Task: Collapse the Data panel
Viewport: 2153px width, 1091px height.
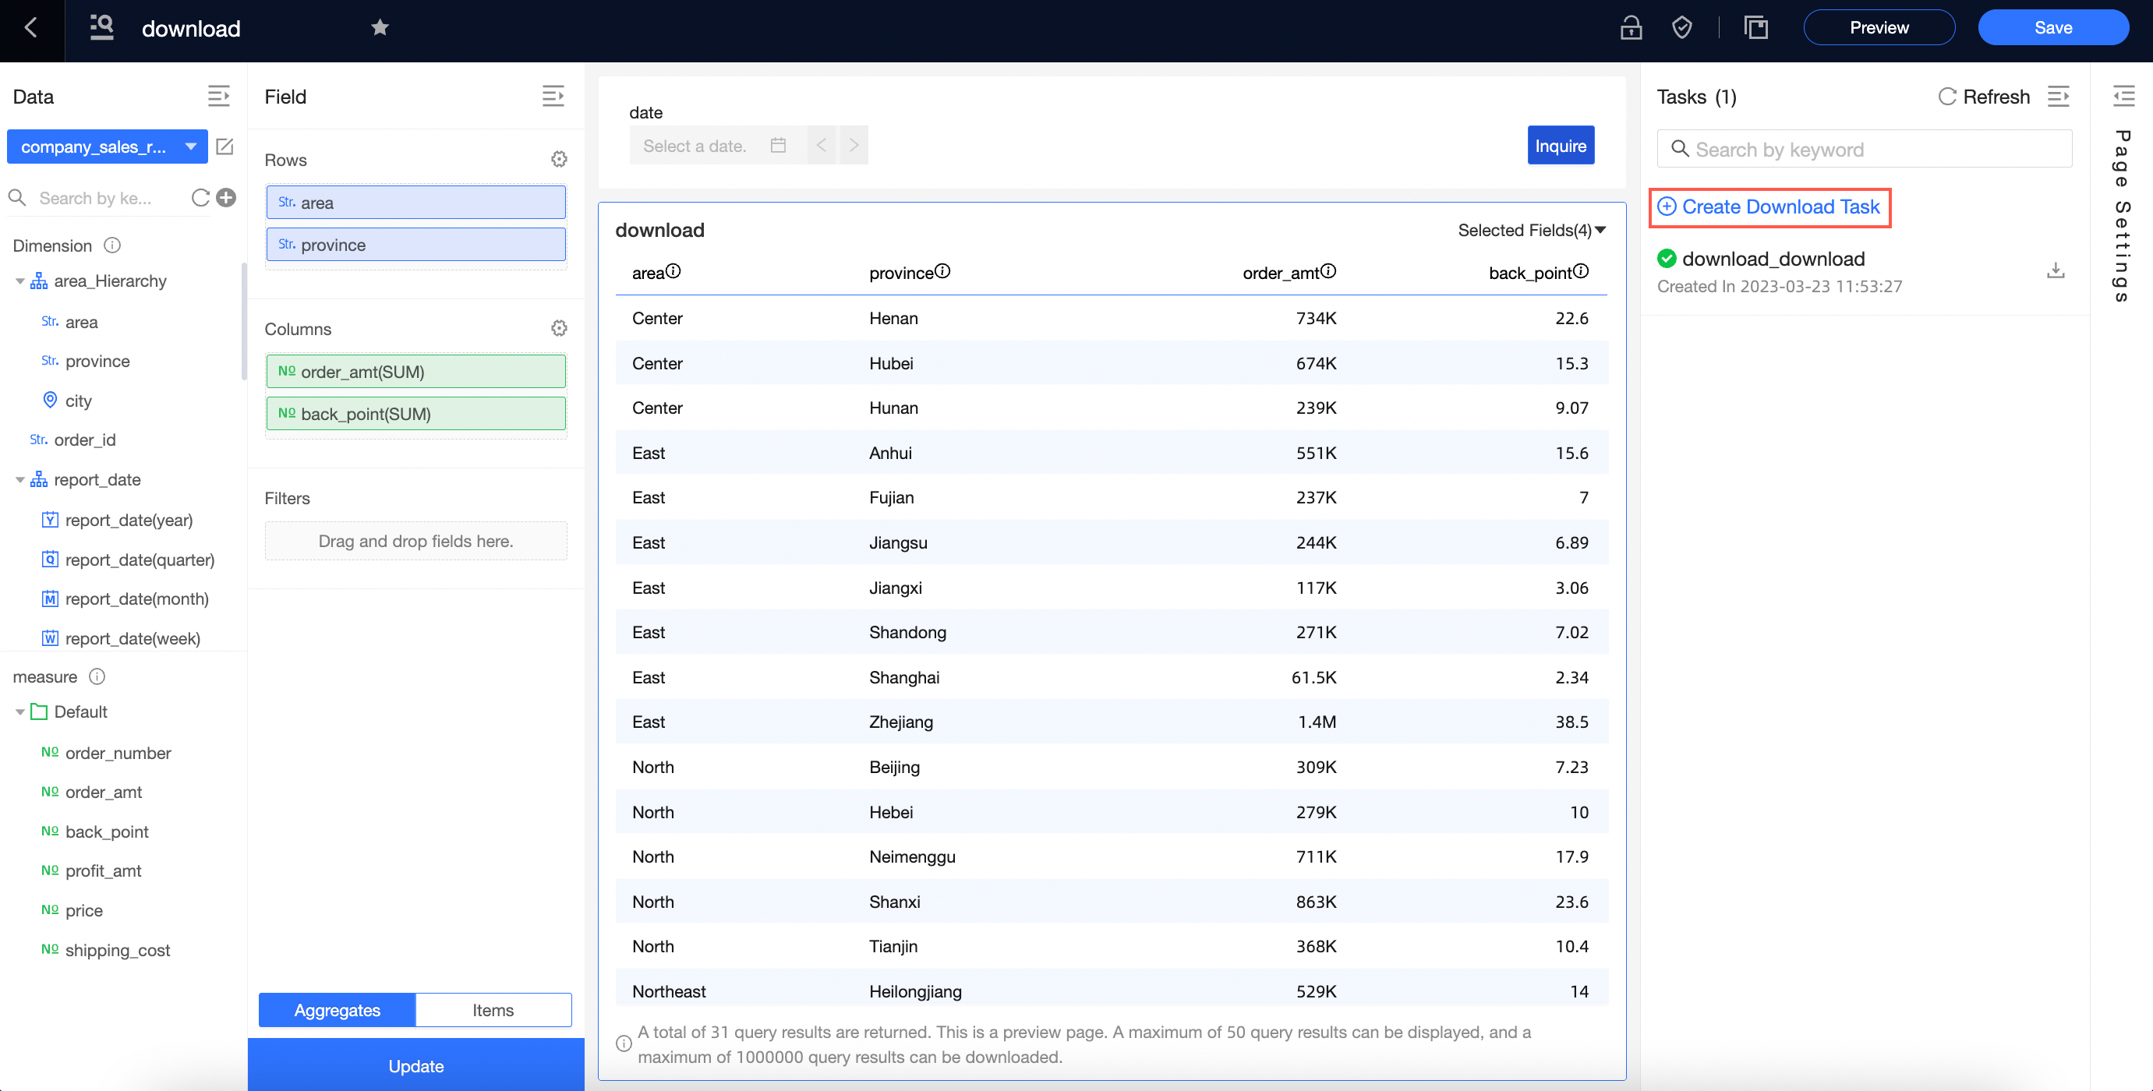Action: (219, 96)
